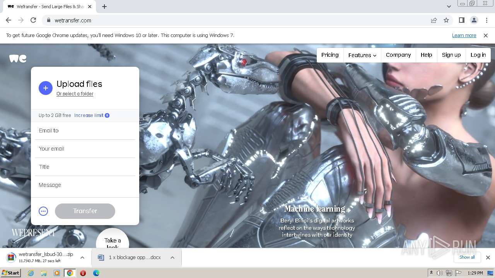Dismiss the Chrome update notification bar
495x278 pixels.
pyautogui.click(x=486, y=36)
